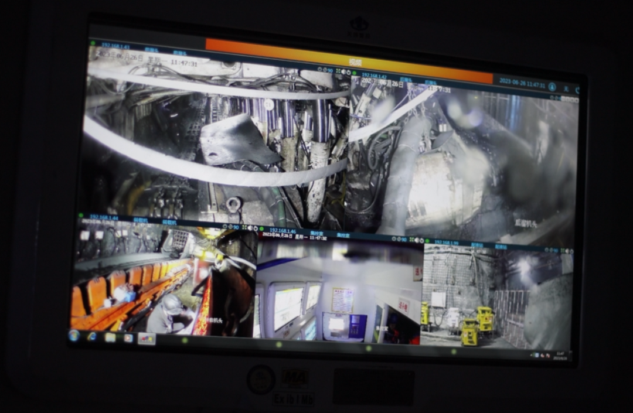Mute the speaker on 192.168.1.44 feed
Screen dimensions: 633x413
coord(250,228)
